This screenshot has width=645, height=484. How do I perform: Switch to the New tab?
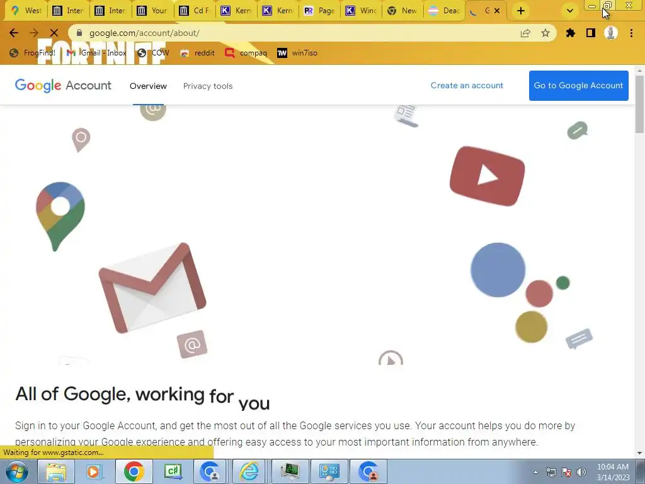402,11
